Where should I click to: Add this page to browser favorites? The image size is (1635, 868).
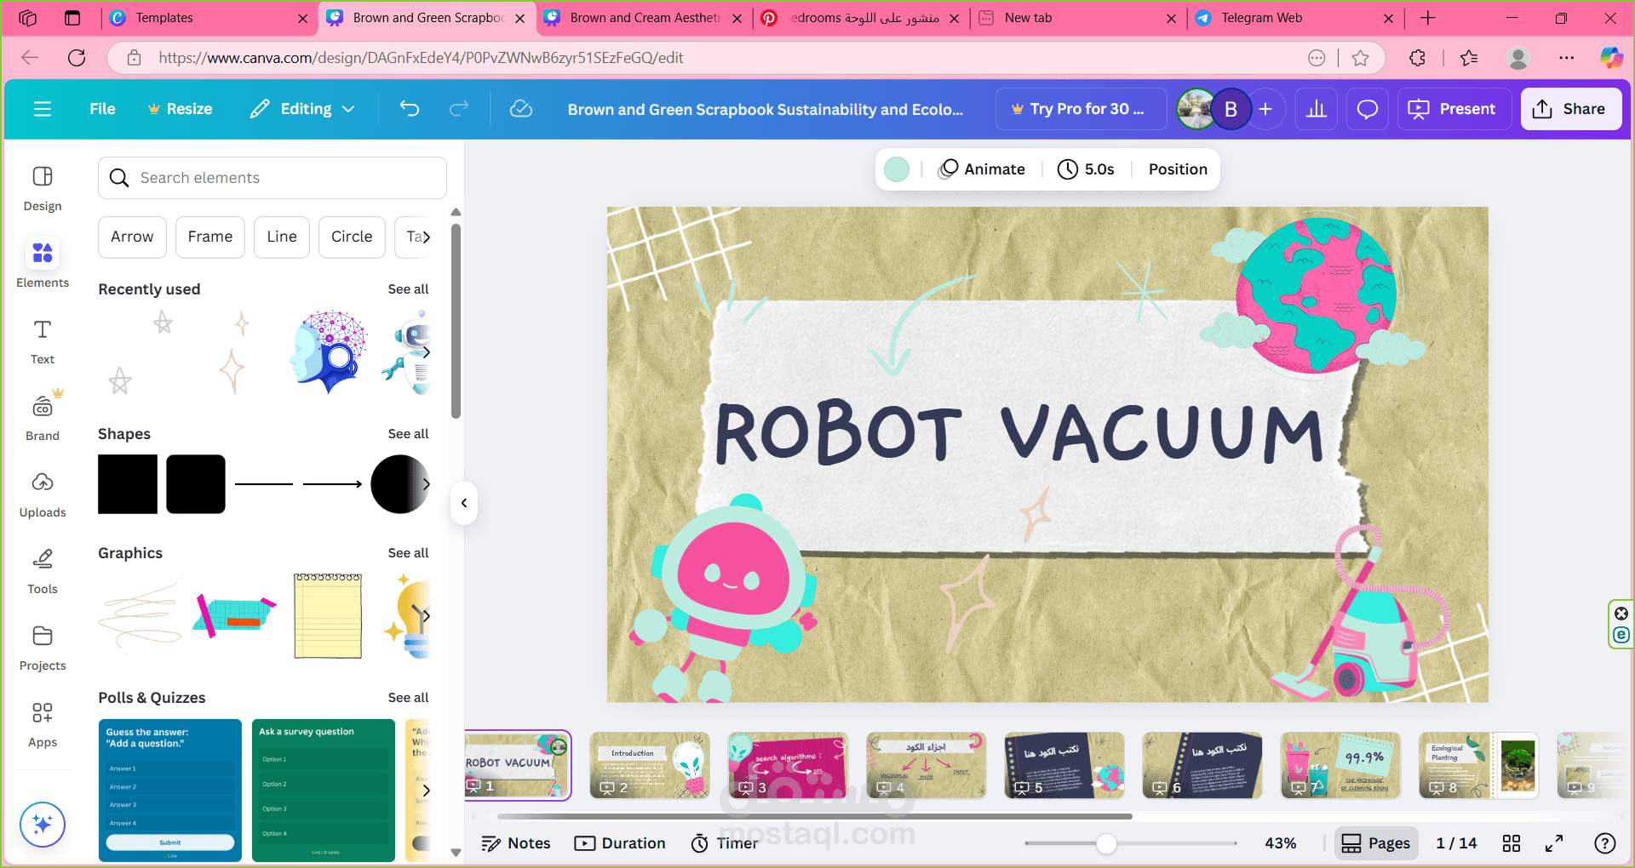[x=1361, y=58]
